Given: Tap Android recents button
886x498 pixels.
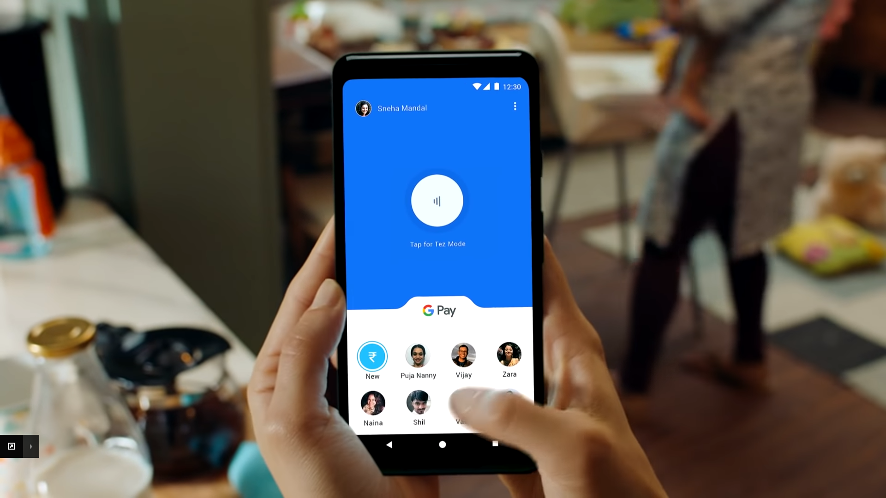Looking at the screenshot, I should pyautogui.click(x=495, y=444).
